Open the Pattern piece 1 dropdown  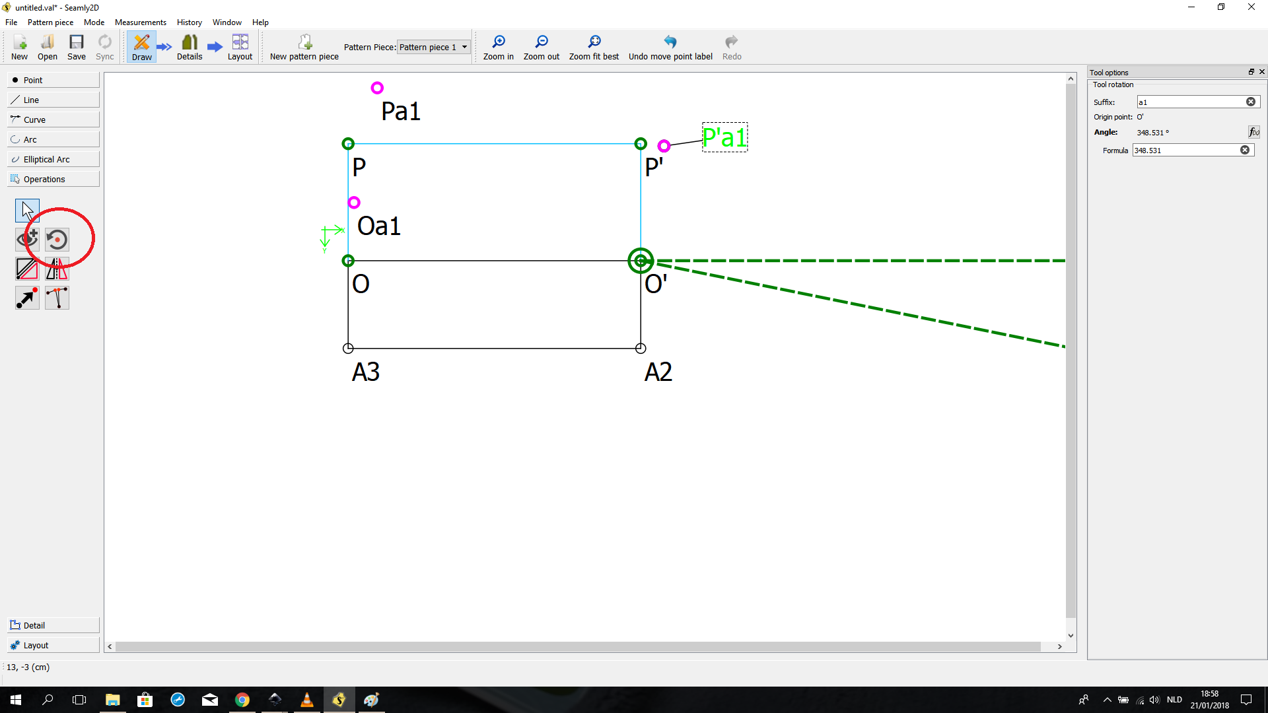point(433,47)
